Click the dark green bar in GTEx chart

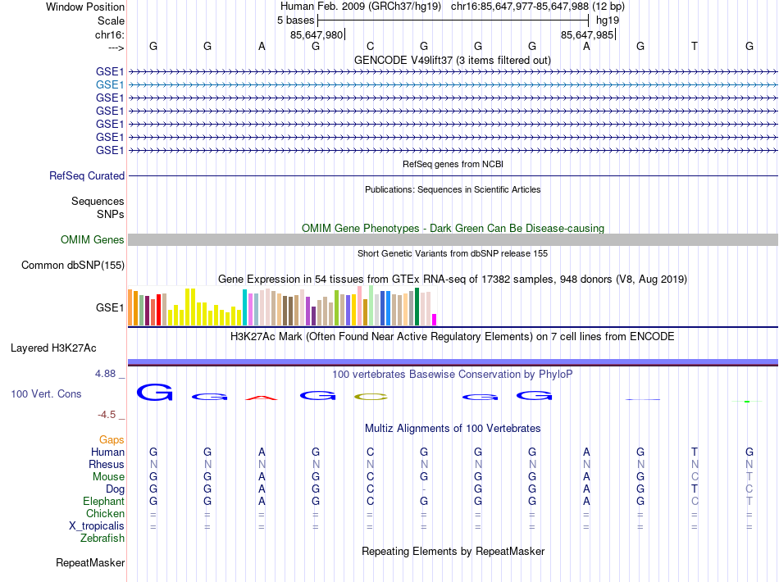click(417, 307)
